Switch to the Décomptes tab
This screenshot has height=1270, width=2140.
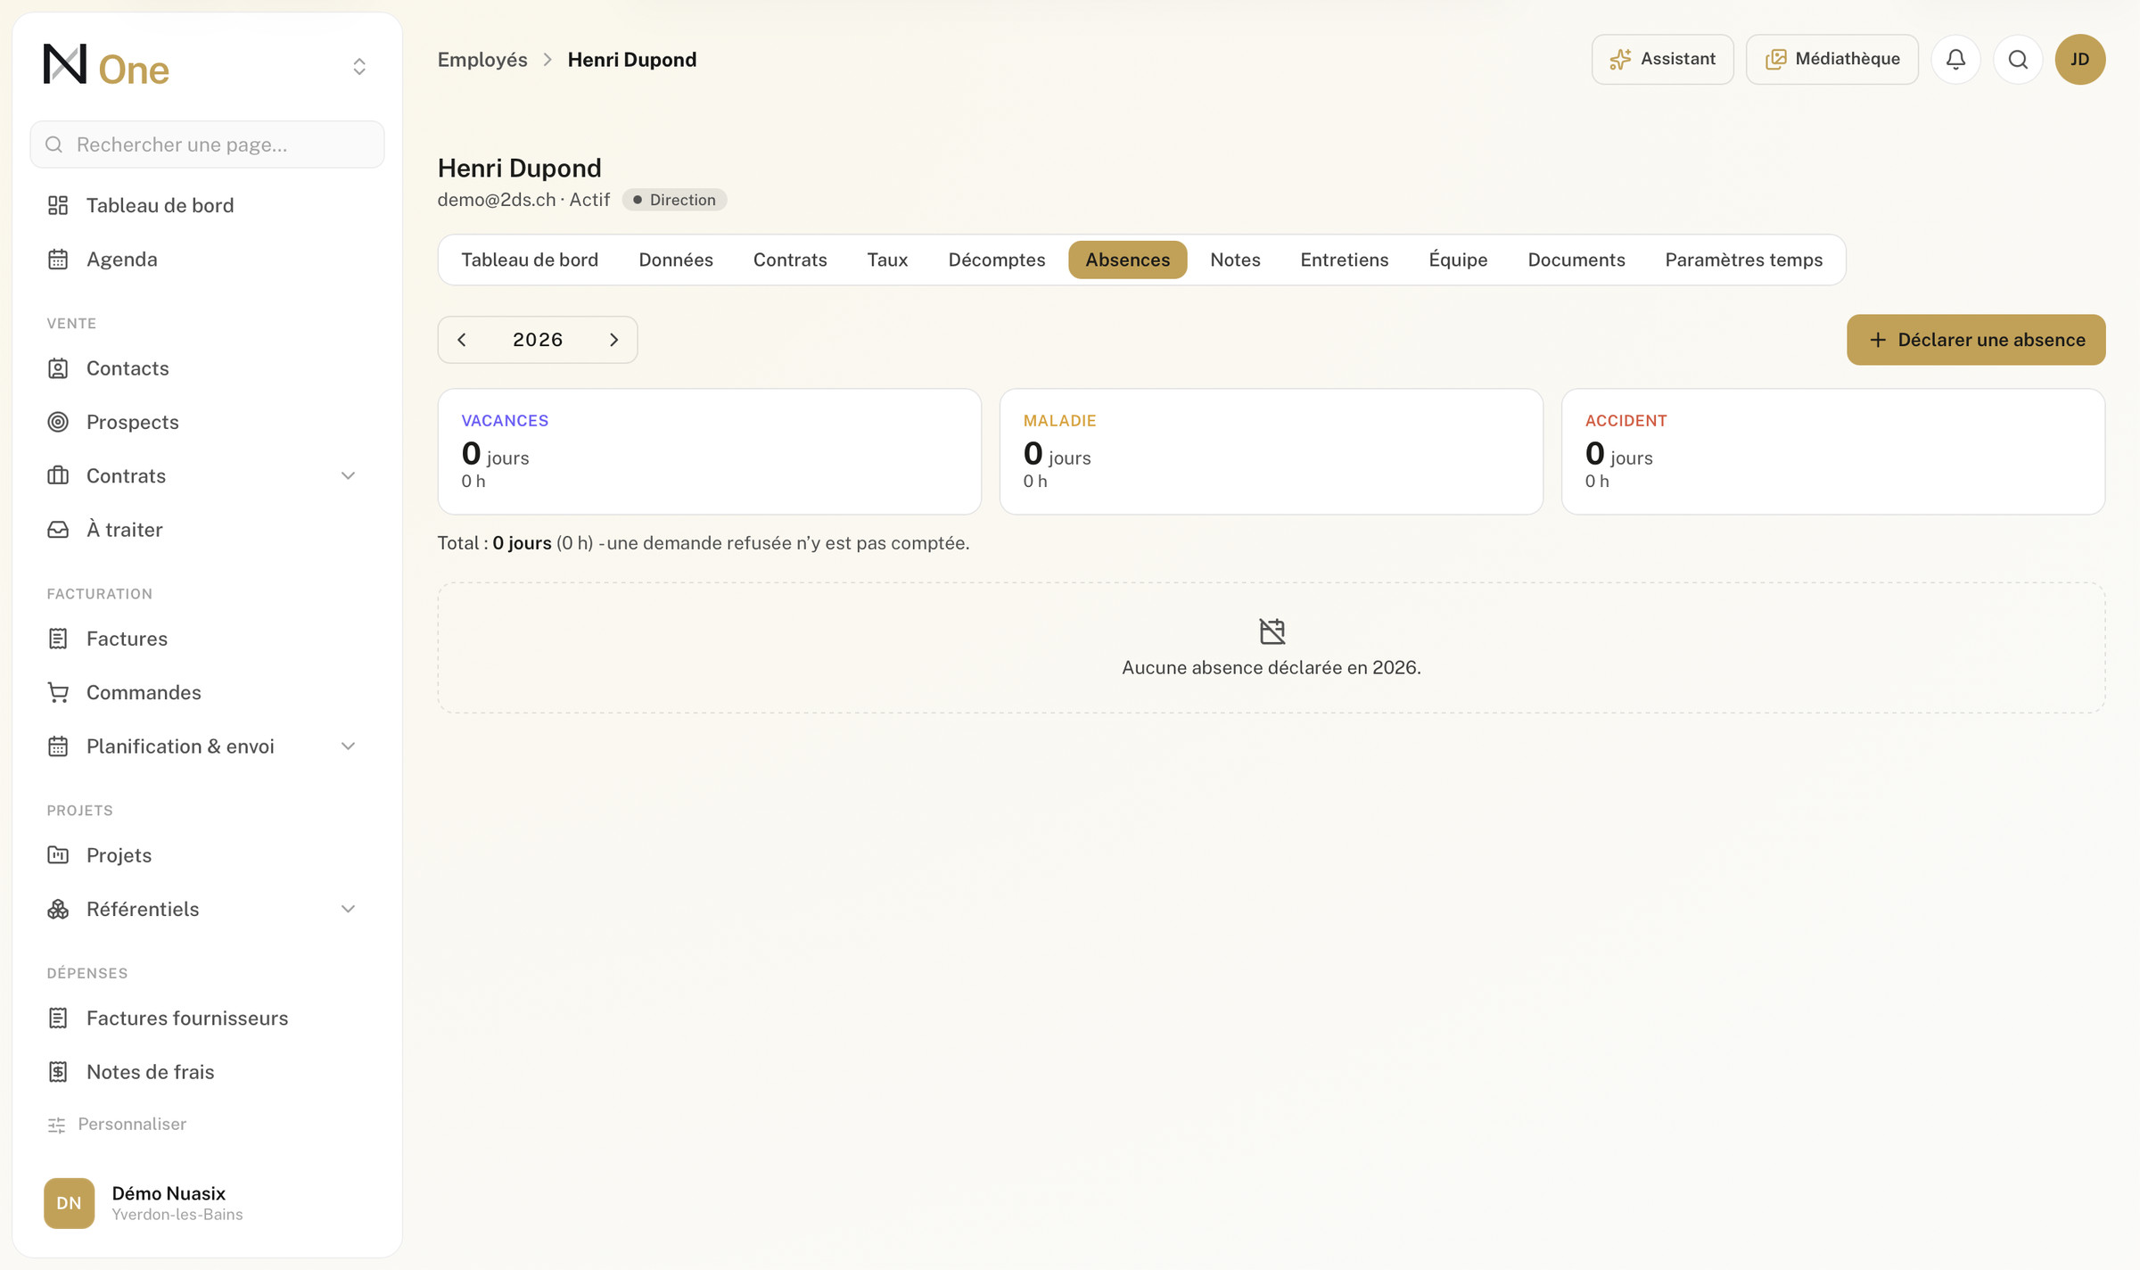point(996,260)
